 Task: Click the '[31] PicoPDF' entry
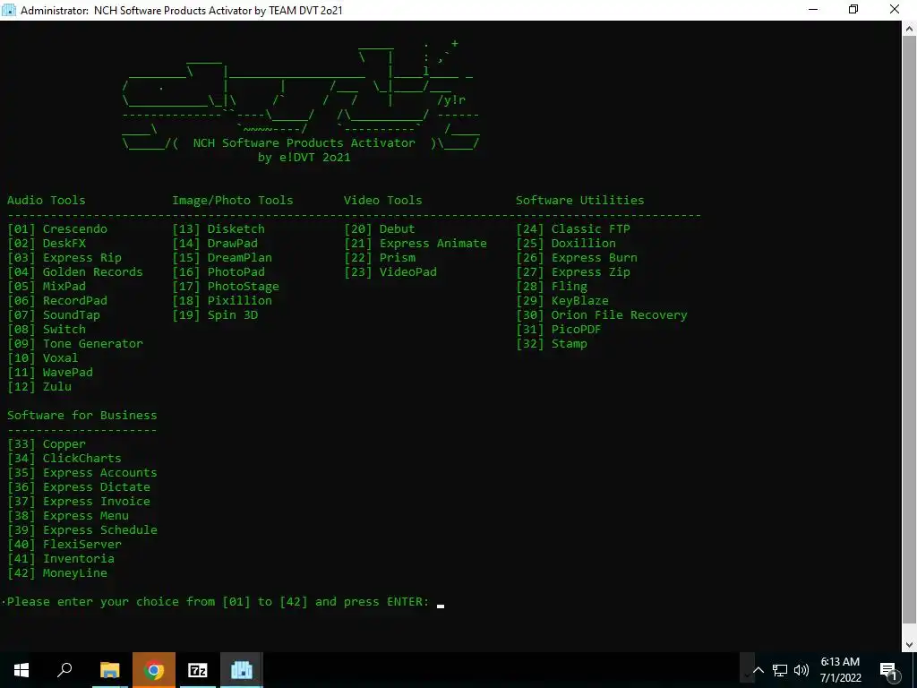pyautogui.click(x=559, y=330)
